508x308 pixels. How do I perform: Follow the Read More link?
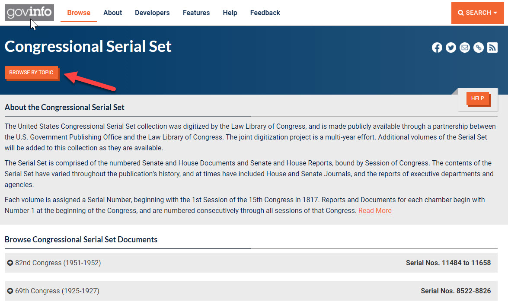(x=375, y=211)
